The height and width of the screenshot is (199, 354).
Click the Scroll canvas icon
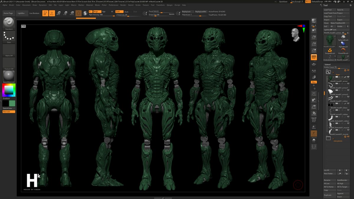pyautogui.click(x=314, y=31)
